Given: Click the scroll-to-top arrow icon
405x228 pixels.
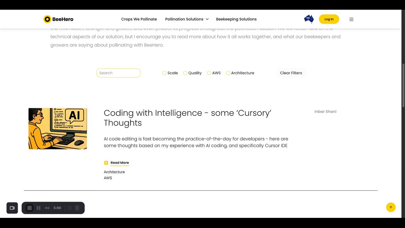Looking at the screenshot, I should coord(391,207).
